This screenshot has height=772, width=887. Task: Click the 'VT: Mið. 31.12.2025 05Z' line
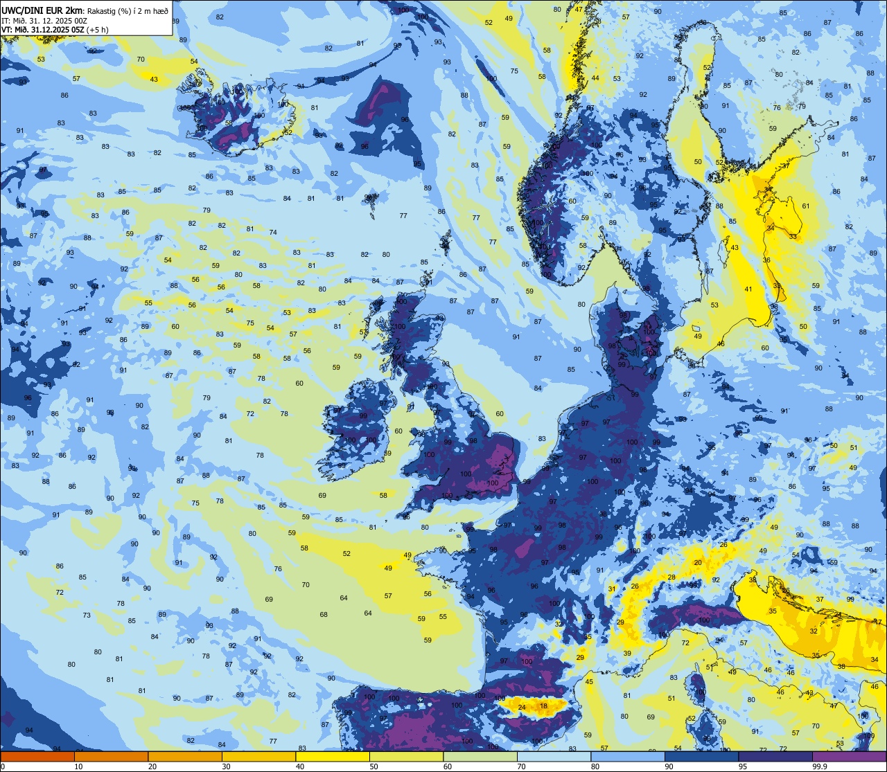point(44,30)
